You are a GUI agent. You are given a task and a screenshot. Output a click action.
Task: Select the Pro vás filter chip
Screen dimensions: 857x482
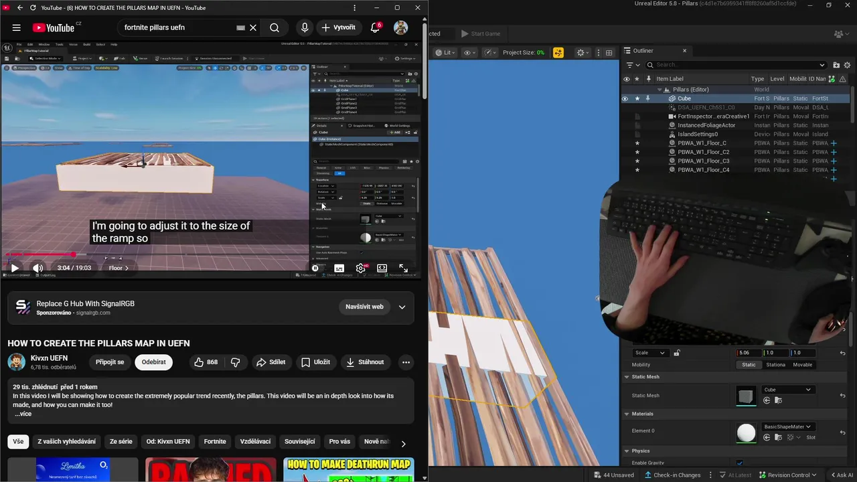[x=339, y=441]
